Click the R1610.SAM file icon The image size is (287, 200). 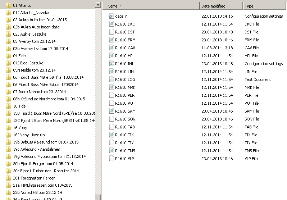[x=111, y=111]
